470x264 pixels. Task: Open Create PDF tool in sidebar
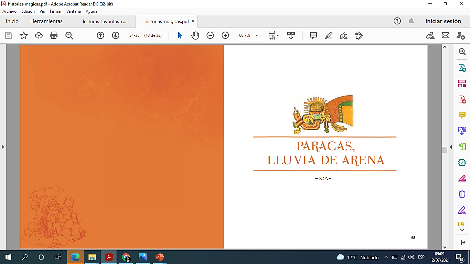[x=462, y=99]
